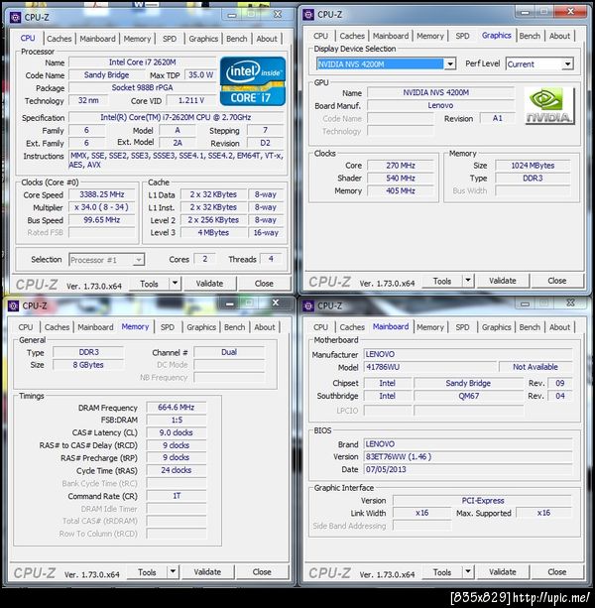Click Validate in the Mainboard window
The height and width of the screenshot is (608, 595).
(503, 572)
